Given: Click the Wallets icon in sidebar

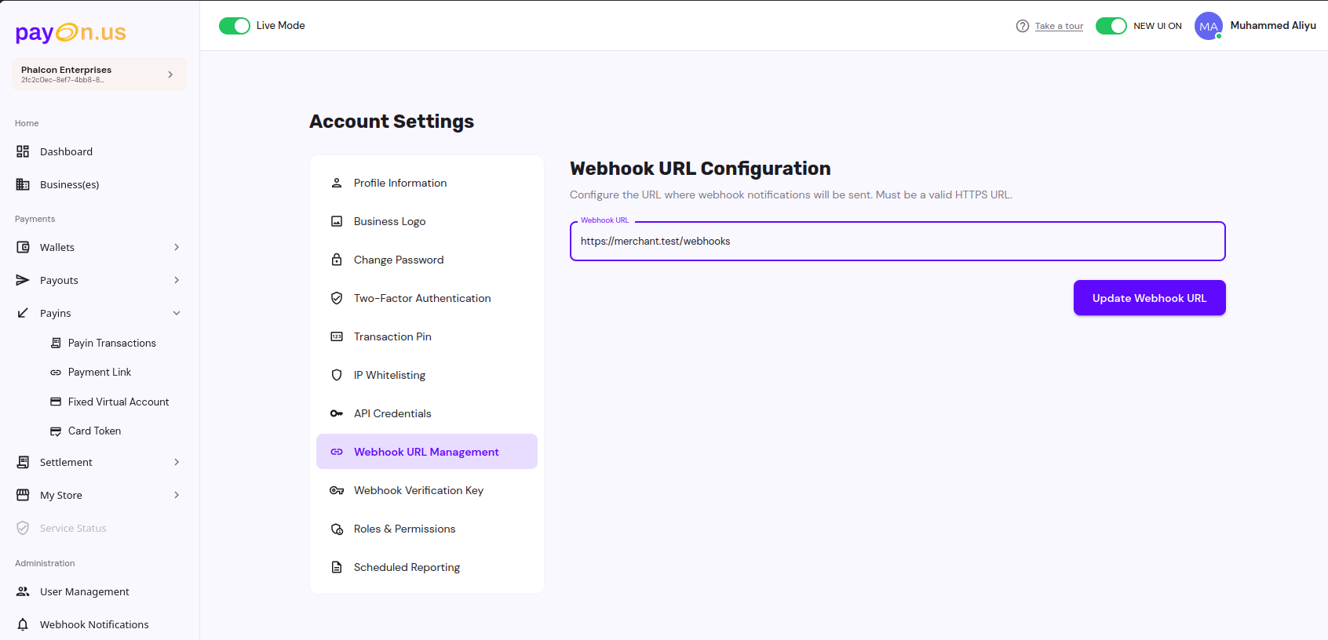Looking at the screenshot, I should [x=23, y=247].
